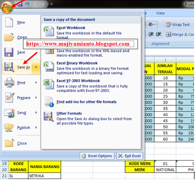This screenshot has width=195, height=183.
Task: Select the cell with value 40
Action: 165,114
